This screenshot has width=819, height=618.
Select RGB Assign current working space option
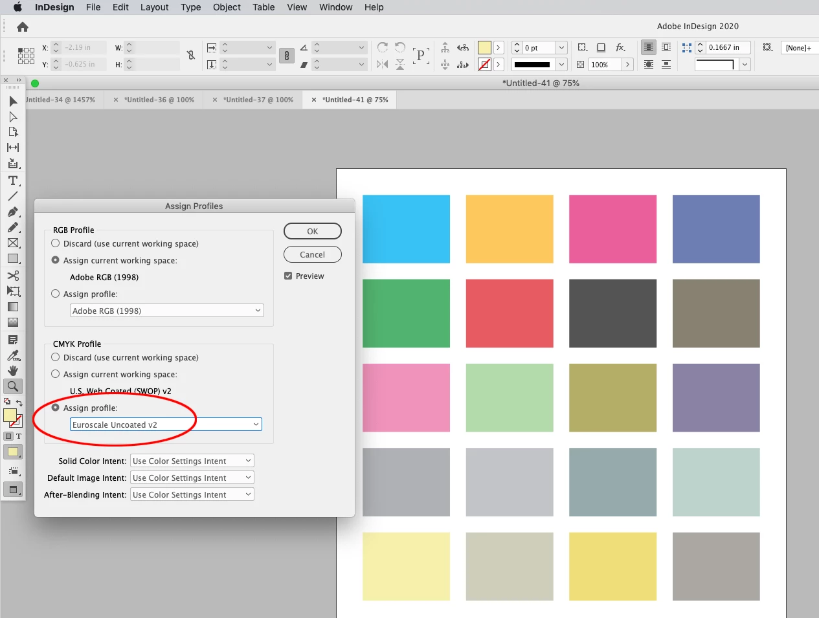55,260
